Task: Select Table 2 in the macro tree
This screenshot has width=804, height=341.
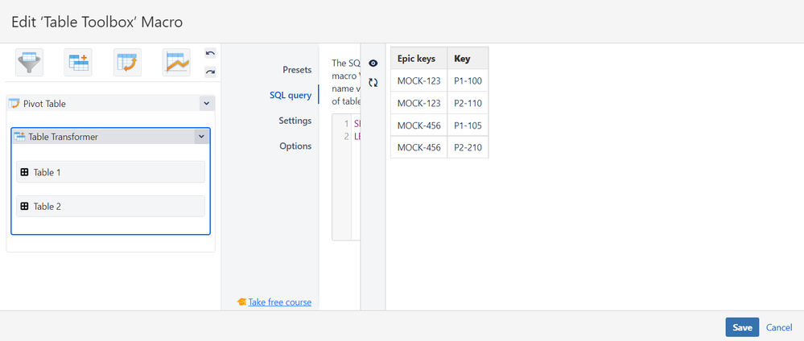Action: (110, 207)
